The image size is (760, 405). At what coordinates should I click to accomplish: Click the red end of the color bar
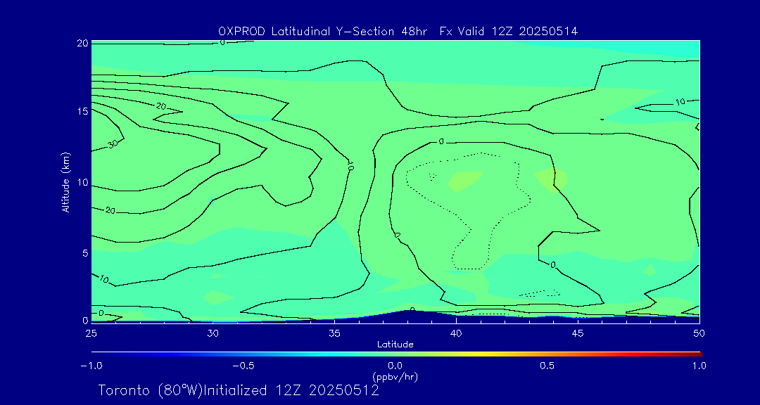tap(697, 354)
